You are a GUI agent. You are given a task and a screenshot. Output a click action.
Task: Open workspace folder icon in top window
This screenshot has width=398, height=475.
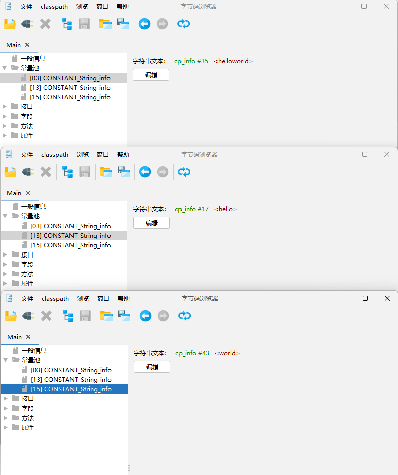tap(105, 24)
